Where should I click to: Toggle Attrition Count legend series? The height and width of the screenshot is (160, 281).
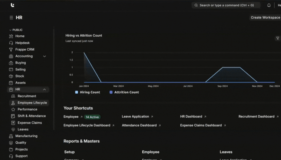(124, 92)
